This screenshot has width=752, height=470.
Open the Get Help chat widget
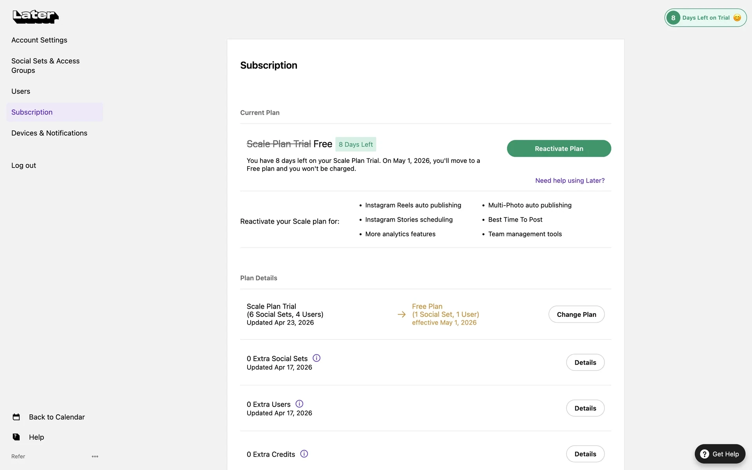tap(720, 454)
